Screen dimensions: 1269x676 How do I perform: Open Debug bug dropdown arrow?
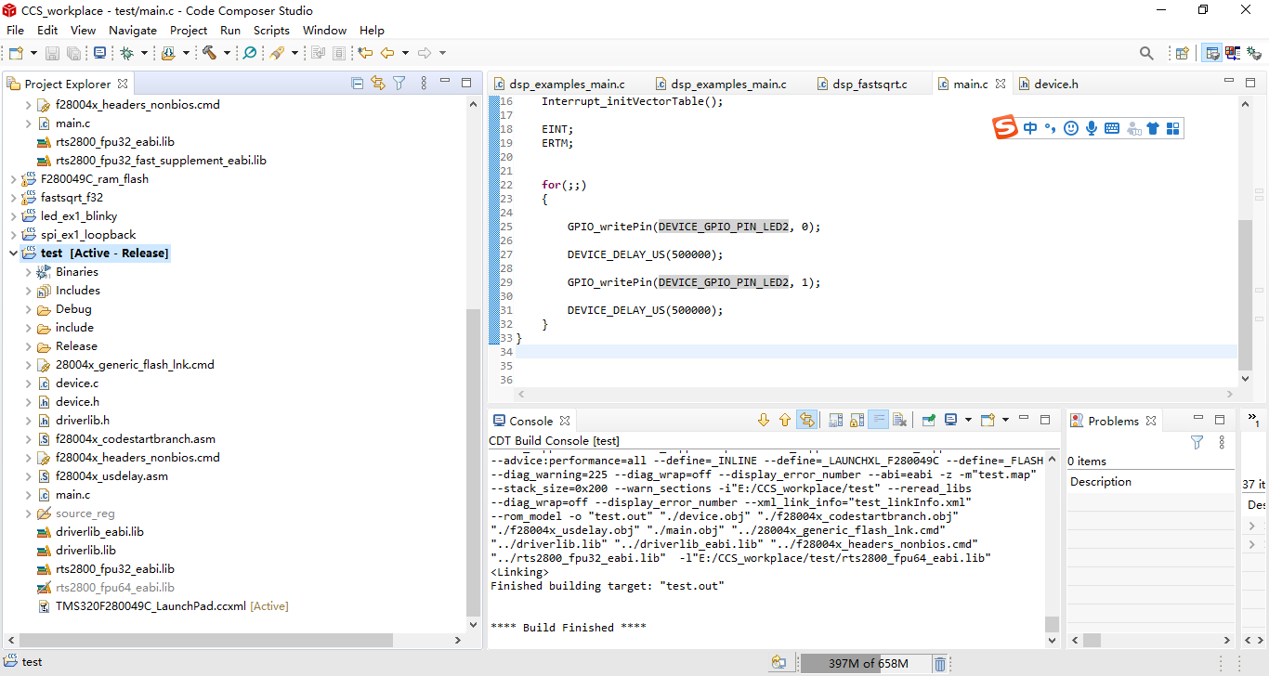(x=145, y=54)
